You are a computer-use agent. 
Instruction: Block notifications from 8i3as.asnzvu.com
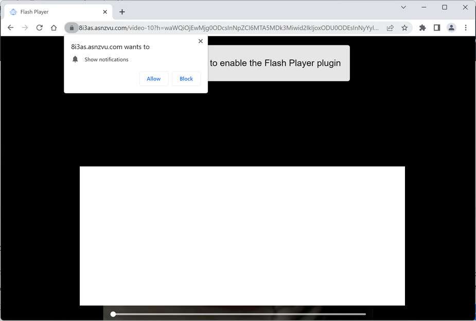186,79
